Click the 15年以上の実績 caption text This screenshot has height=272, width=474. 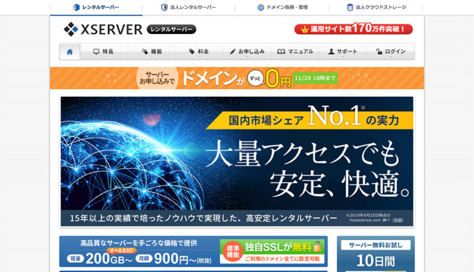204,218
